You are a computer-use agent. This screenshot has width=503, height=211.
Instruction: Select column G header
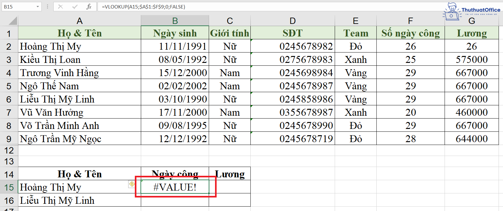click(x=472, y=21)
